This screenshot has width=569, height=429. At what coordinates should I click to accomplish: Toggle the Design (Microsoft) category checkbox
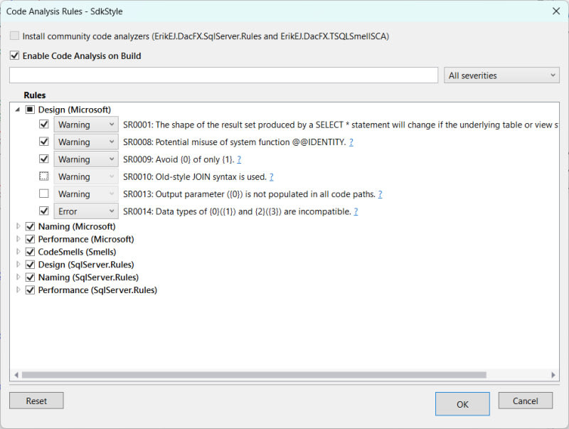pos(30,110)
